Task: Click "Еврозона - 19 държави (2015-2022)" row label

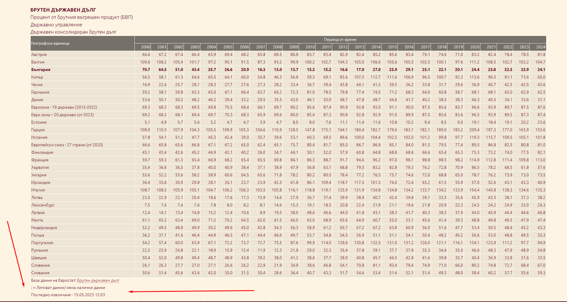Action: point(64,107)
